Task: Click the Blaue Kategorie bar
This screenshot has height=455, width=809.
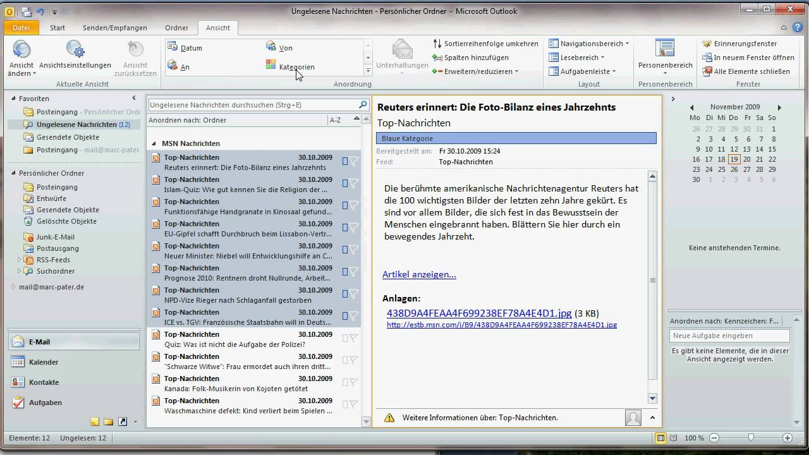Action: 516,138
